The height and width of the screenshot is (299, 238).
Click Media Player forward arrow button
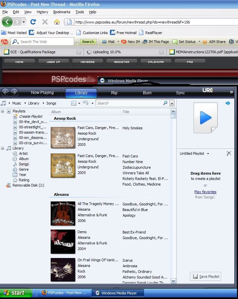pyautogui.click(x=14, y=93)
